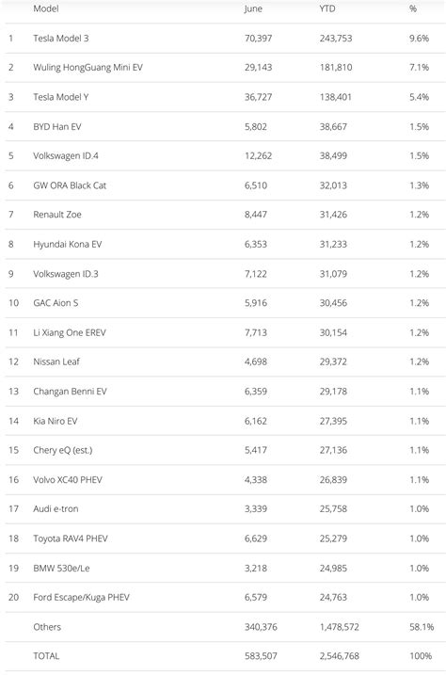
Task: Click BYD Han EV model name
Action: (57, 127)
